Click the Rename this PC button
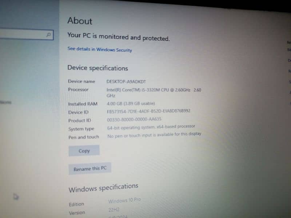 [x=90, y=169]
